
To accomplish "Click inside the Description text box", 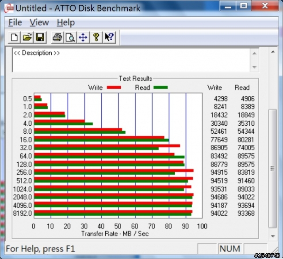I will 131,60.
